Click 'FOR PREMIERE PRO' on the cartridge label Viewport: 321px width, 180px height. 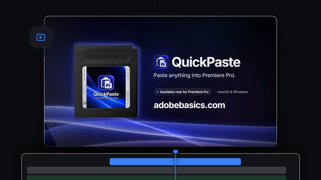[106, 98]
